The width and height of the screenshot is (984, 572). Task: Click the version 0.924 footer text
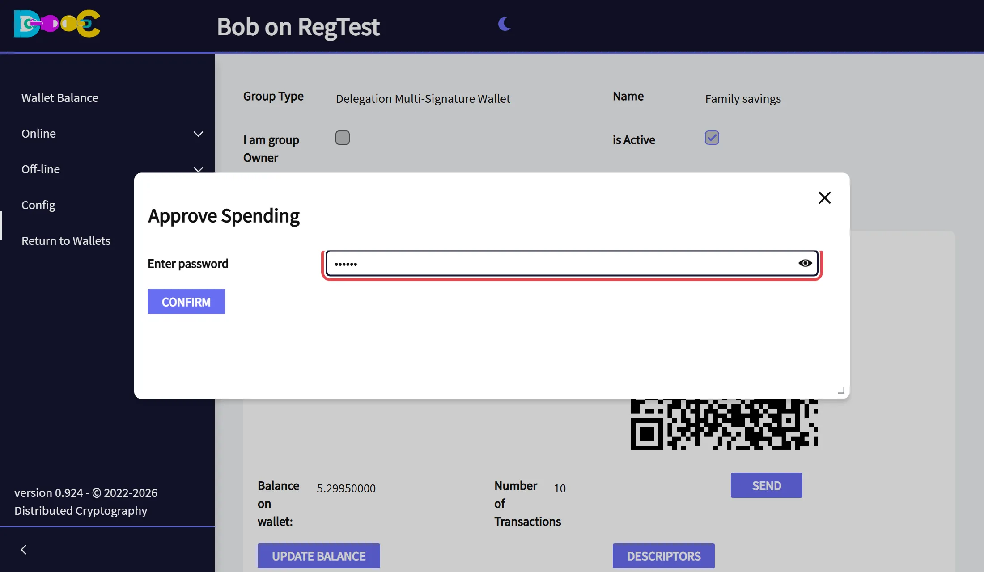click(x=86, y=502)
